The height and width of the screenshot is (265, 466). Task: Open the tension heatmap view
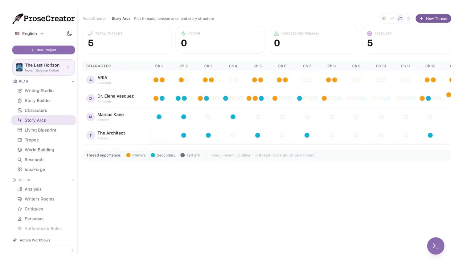(x=408, y=18)
